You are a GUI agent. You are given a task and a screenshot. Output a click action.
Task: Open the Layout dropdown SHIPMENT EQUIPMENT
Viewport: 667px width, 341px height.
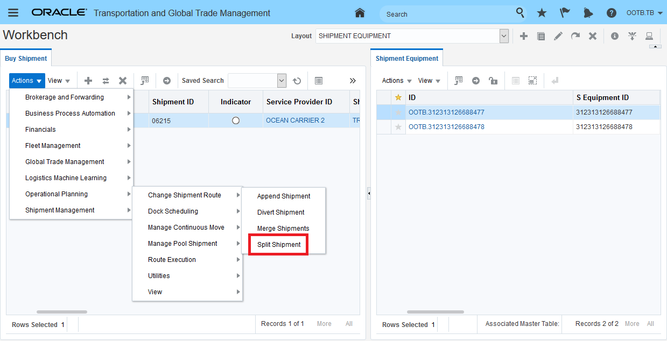pos(504,36)
